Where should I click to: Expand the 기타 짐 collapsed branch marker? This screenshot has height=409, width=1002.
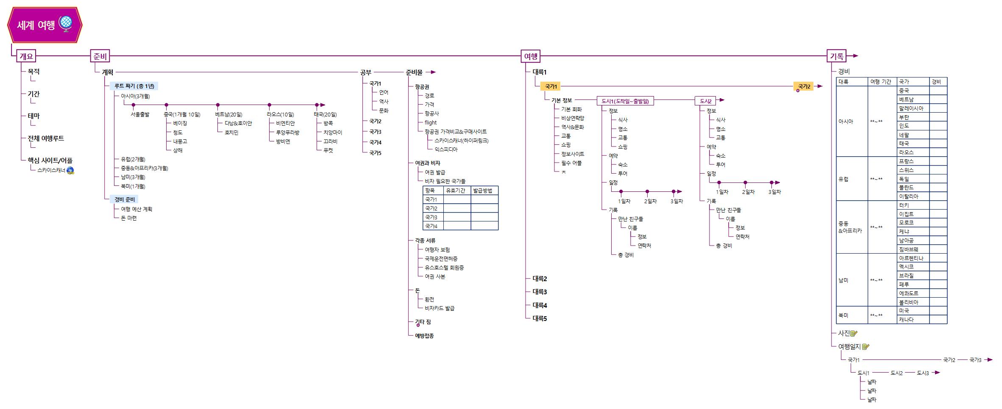click(x=418, y=325)
